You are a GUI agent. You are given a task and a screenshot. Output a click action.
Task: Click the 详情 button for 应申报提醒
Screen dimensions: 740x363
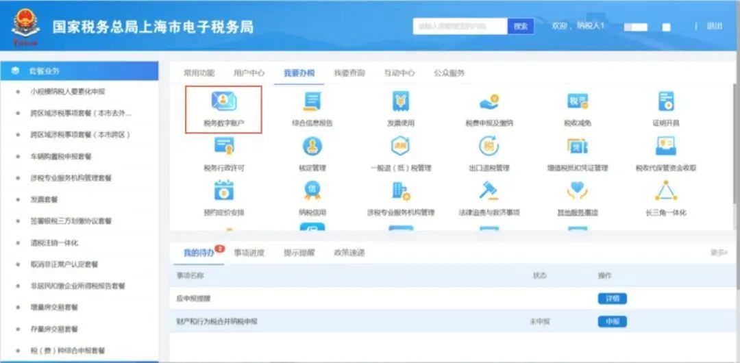(612, 299)
